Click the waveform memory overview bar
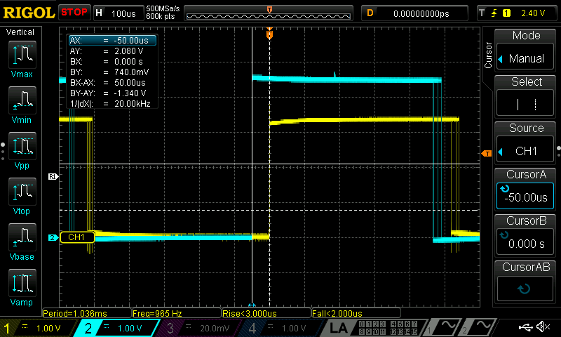The height and width of the screenshot is (337, 561). [269, 13]
